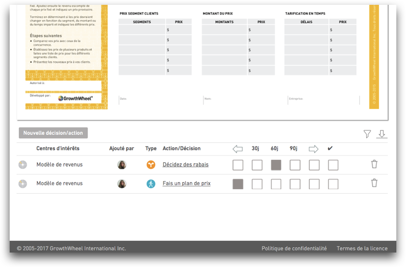
Task: Open Termes de la licence link
Action: pos(362,248)
